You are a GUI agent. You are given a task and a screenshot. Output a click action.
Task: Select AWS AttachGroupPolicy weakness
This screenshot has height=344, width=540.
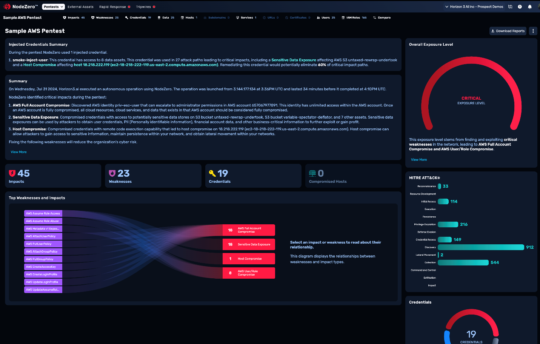coord(43,251)
